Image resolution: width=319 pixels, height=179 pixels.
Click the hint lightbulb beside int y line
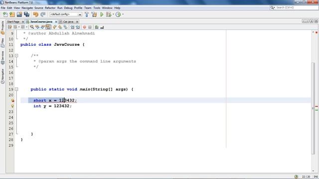pyautogui.click(x=12, y=106)
